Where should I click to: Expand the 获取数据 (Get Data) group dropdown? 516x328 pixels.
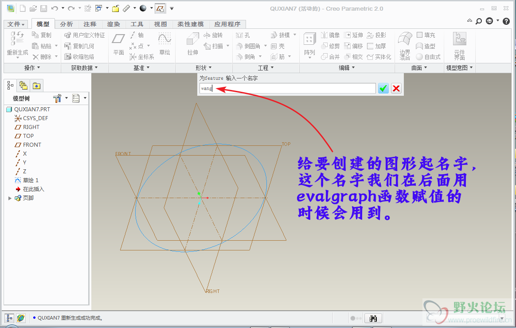(x=85, y=68)
